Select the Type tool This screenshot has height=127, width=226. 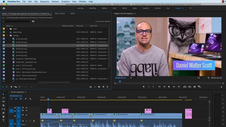[x=3, y=121]
